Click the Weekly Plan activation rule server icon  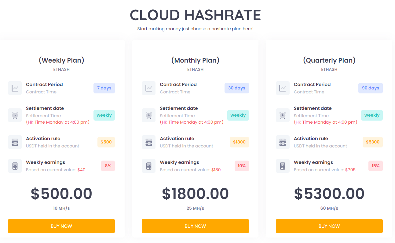coord(15,142)
